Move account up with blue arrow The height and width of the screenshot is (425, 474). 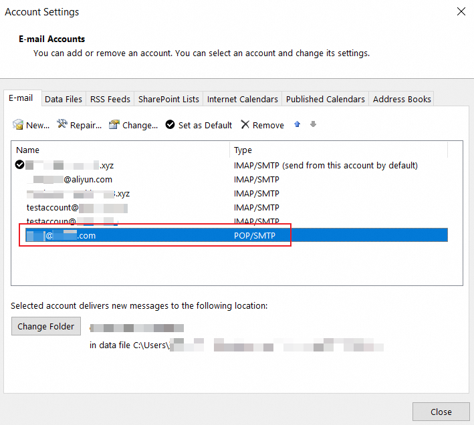[x=297, y=124]
